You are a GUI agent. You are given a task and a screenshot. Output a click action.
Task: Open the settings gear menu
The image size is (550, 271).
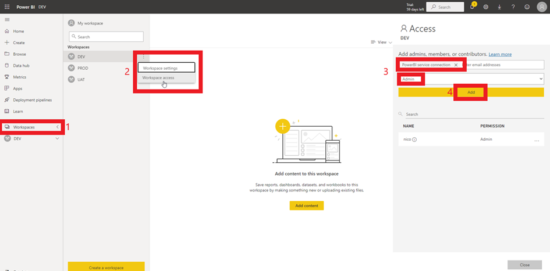[486, 6]
